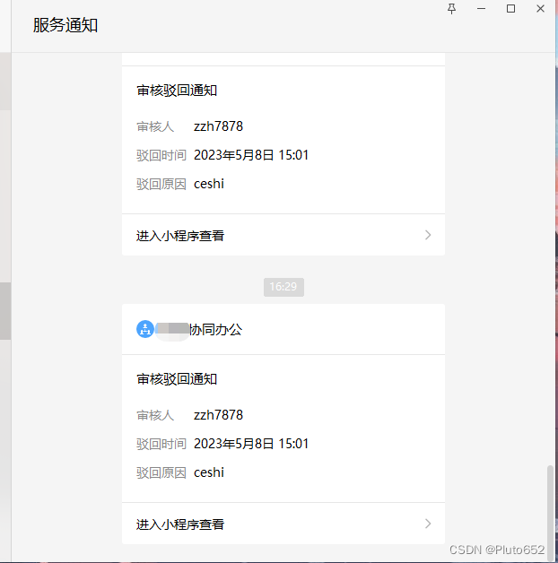
Task: Click the 16:29 timestamp label
Action: 283,287
